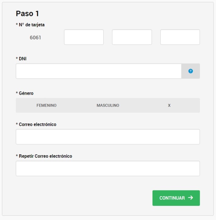The width and height of the screenshot is (216, 220).
Task: Select the FEMENINO gender option
Action: [46, 105]
